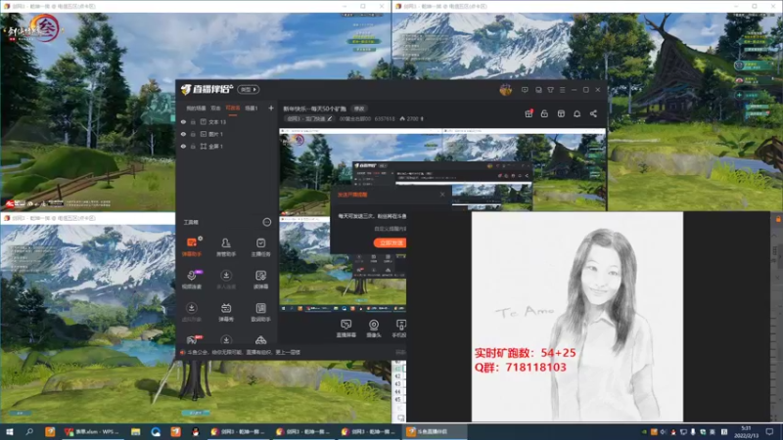Click the pencil edit icon beside stream category
The image size is (783, 440).
330,118
